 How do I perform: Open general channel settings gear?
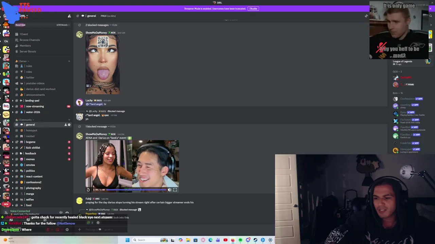pyautogui.click(x=69, y=125)
